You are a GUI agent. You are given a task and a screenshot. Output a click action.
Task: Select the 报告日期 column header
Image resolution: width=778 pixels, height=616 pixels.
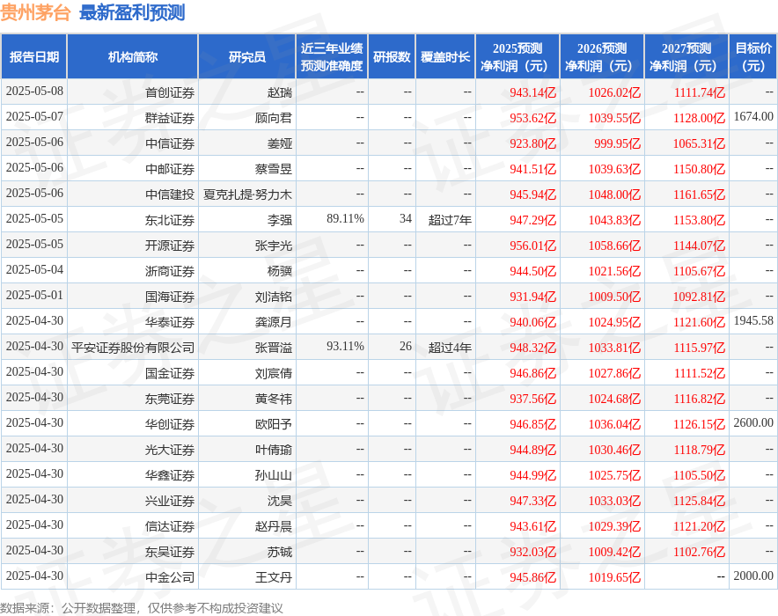33,56
